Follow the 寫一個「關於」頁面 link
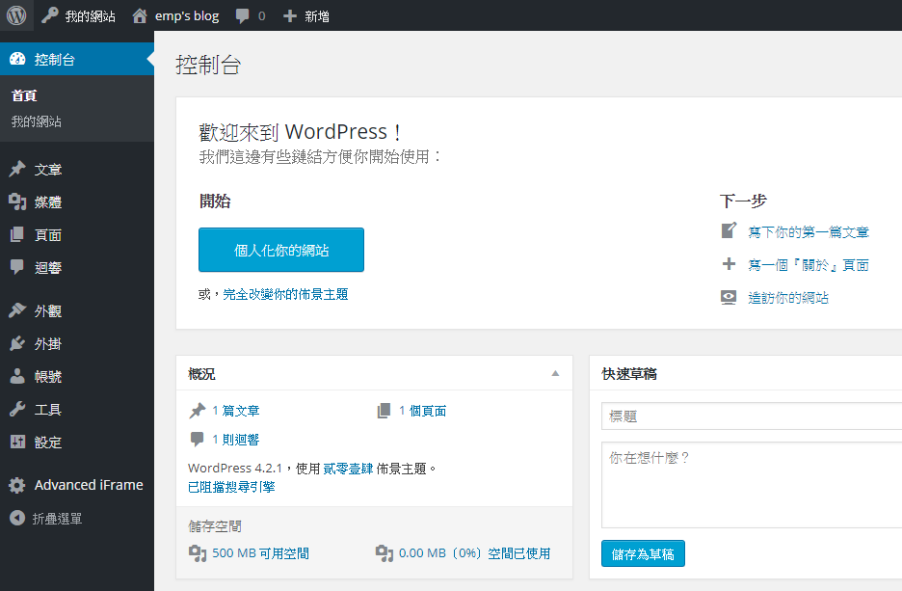The height and width of the screenshot is (591, 902). (x=809, y=265)
